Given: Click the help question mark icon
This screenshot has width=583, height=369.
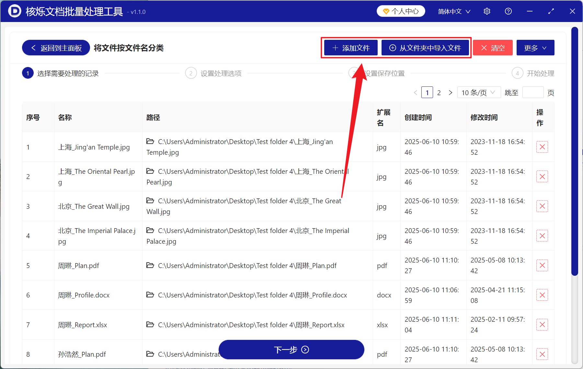Looking at the screenshot, I should pyautogui.click(x=508, y=11).
